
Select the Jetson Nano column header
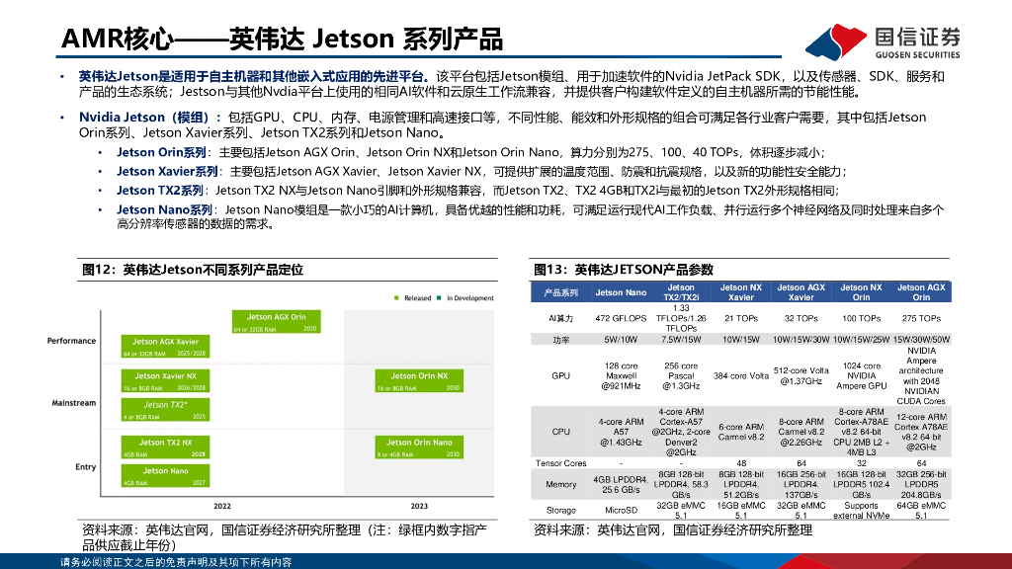(x=622, y=291)
